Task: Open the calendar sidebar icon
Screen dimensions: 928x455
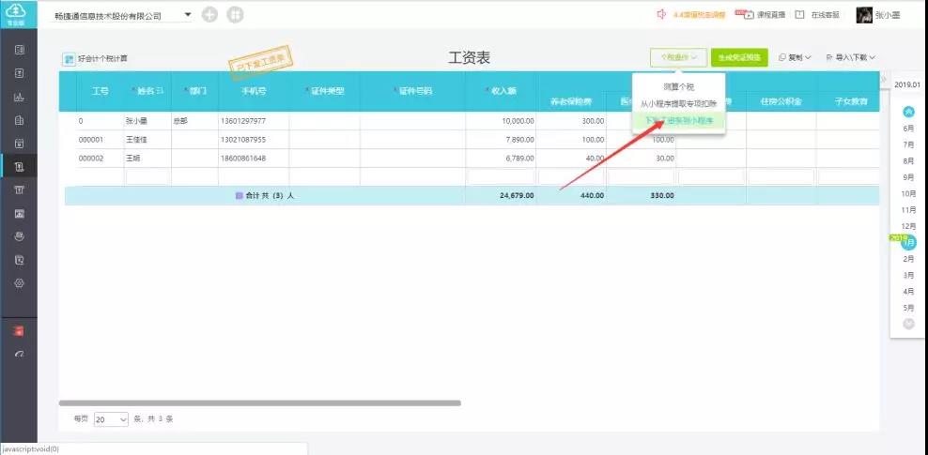Action: click(19, 144)
